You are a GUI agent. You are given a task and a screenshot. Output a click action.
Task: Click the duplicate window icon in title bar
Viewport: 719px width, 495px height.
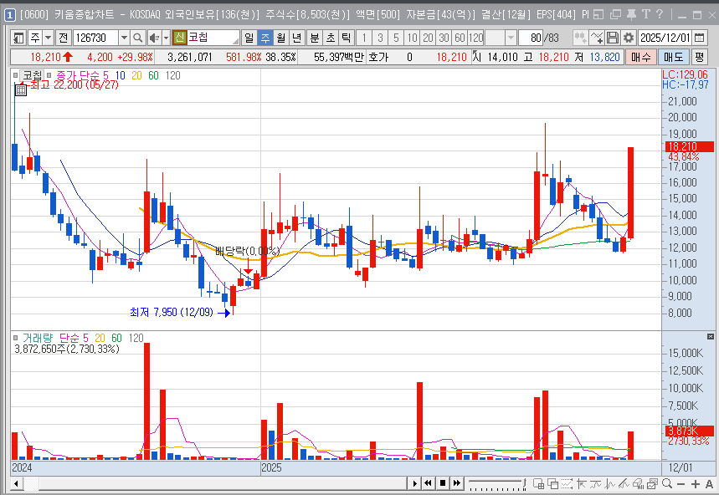[615, 15]
